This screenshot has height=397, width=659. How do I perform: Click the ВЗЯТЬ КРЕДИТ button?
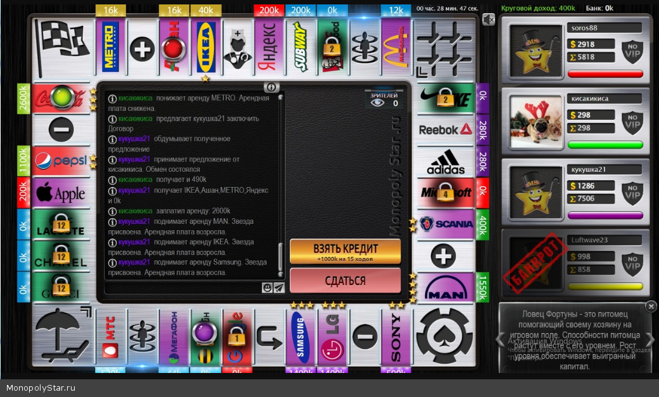tap(345, 252)
